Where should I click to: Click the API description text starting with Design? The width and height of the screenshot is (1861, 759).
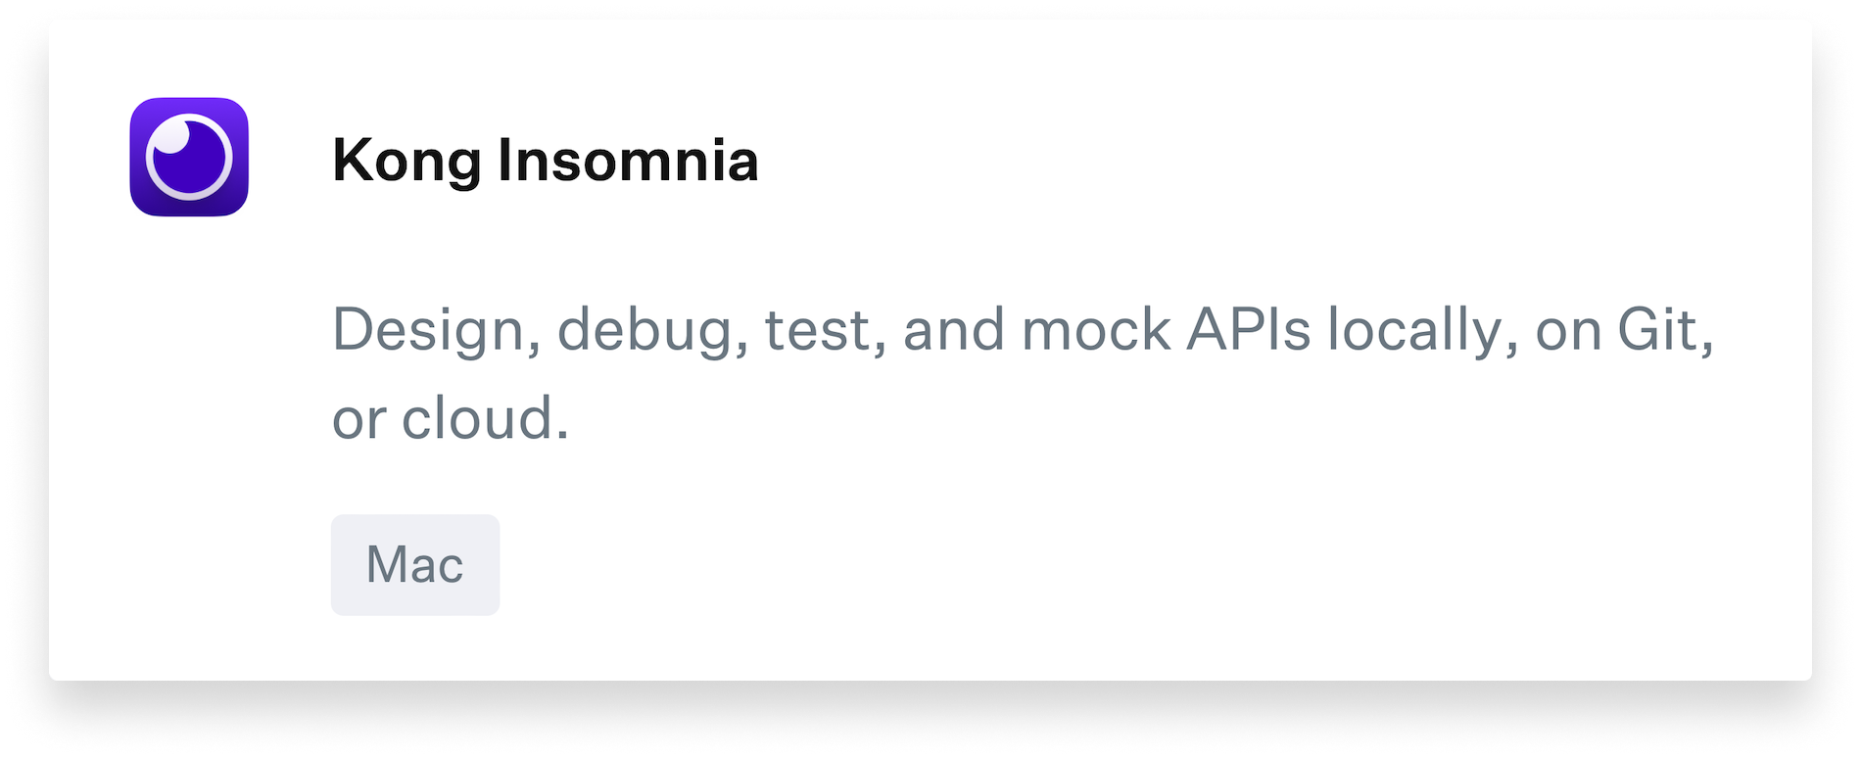1022,330
